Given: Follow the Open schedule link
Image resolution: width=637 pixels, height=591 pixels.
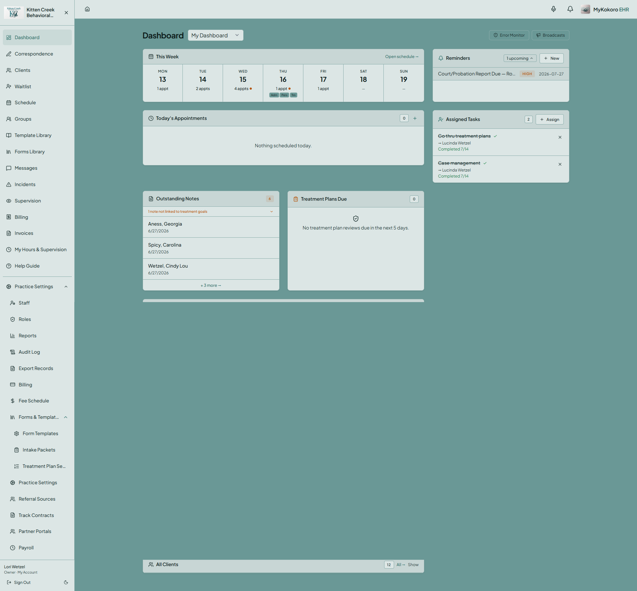Looking at the screenshot, I should (x=402, y=57).
